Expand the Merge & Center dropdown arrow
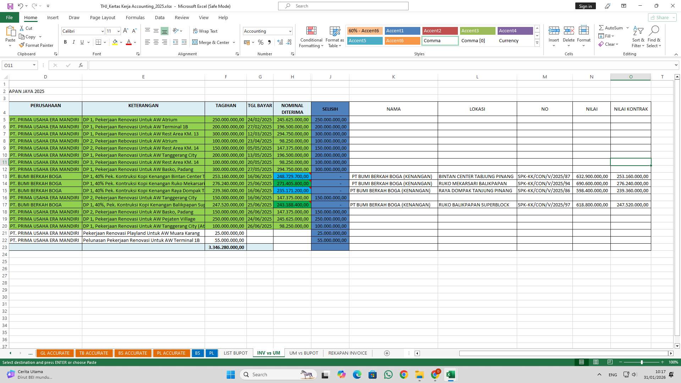Image resolution: width=681 pixels, height=383 pixels. (234, 43)
